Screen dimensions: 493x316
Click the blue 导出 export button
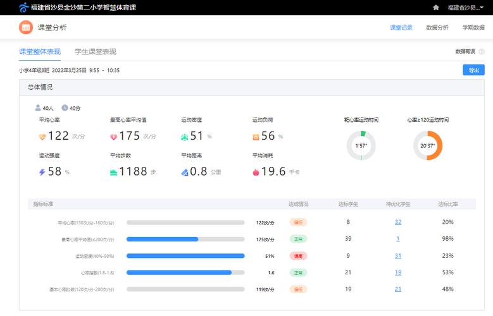(473, 70)
